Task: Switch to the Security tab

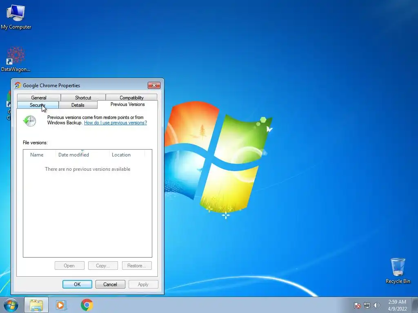Action: click(x=38, y=105)
